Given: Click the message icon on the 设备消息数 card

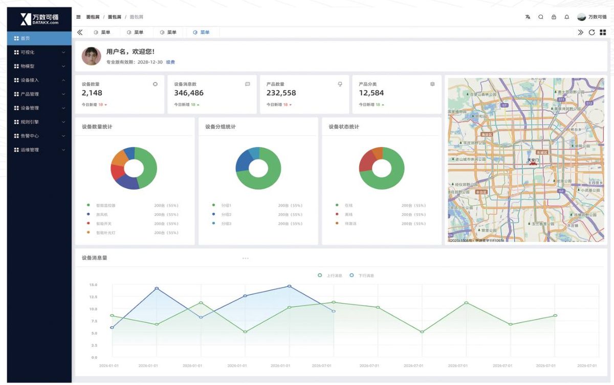Looking at the screenshot, I should pyautogui.click(x=248, y=84).
